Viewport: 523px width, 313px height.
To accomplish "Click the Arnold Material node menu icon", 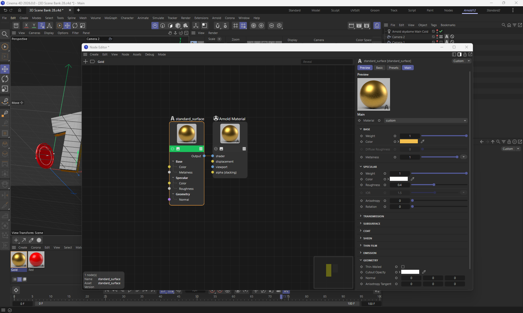I will (244, 149).
